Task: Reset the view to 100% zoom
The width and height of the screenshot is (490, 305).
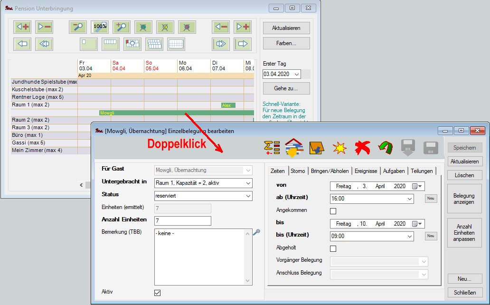Action: pyautogui.click(x=100, y=27)
